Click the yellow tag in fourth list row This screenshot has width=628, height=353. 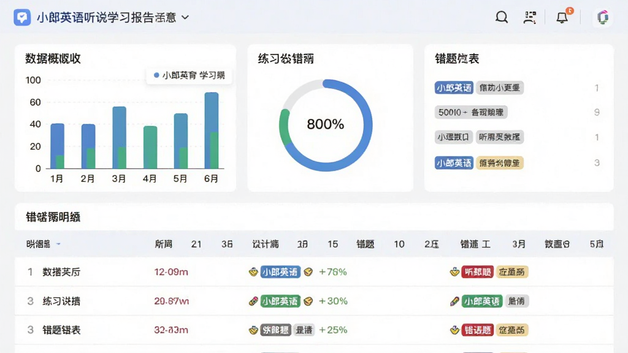499,163
